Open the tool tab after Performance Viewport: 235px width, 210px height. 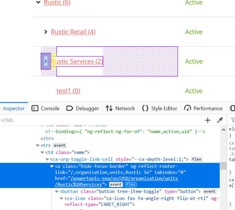(x=232, y=108)
